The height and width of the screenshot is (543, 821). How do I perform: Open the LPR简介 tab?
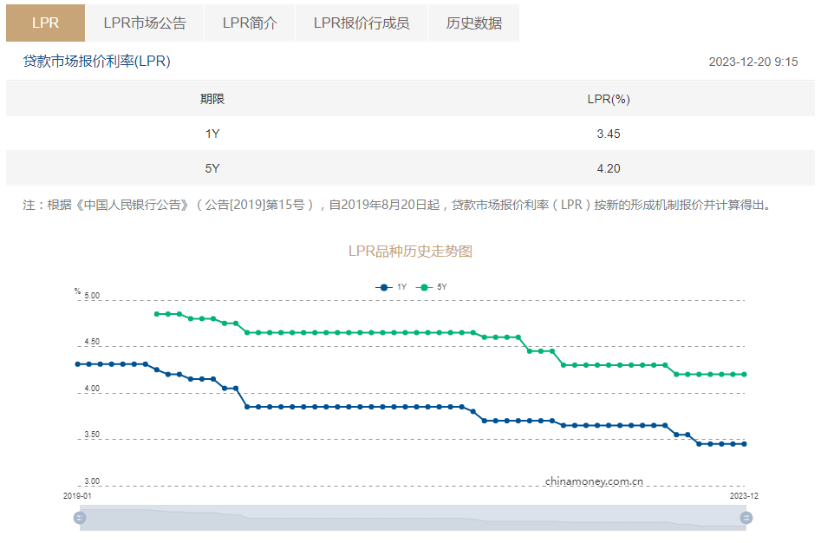tap(250, 23)
